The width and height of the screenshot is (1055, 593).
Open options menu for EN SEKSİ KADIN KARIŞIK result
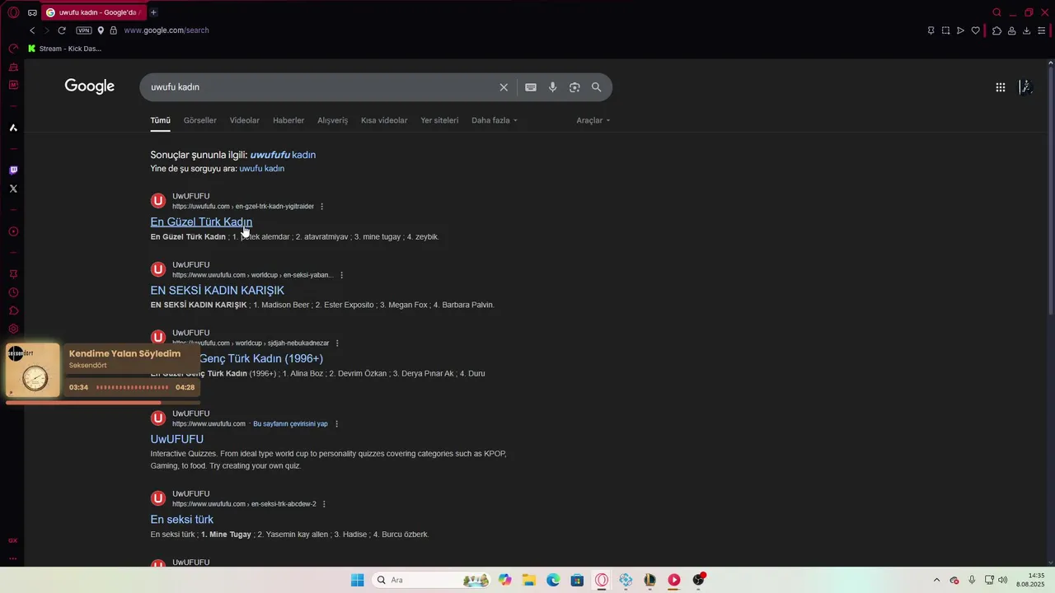click(341, 275)
